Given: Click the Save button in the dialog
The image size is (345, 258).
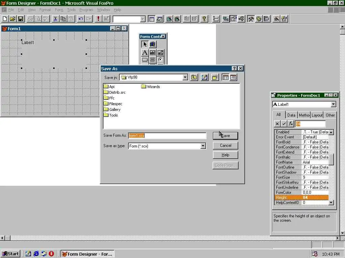Looking at the screenshot, I should pyautogui.click(x=225, y=136).
